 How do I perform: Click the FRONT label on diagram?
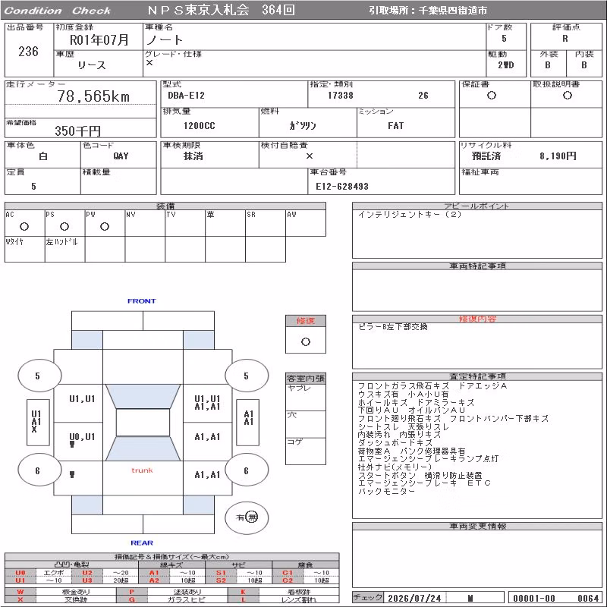pos(142,301)
